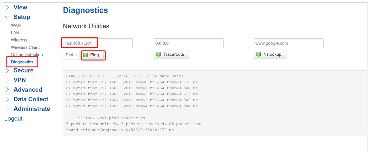368x152 pixels.
Task: Open Wireless Client settings
Action: 25,47
